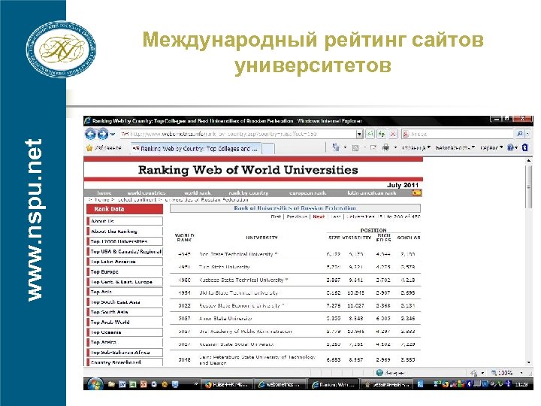Open the Страница (Page) menu
Screen dimensions: 541x406
pos(416,148)
